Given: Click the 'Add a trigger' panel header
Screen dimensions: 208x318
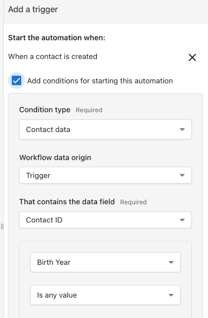Looking at the screenshot, I should click(x=33, y=10).
